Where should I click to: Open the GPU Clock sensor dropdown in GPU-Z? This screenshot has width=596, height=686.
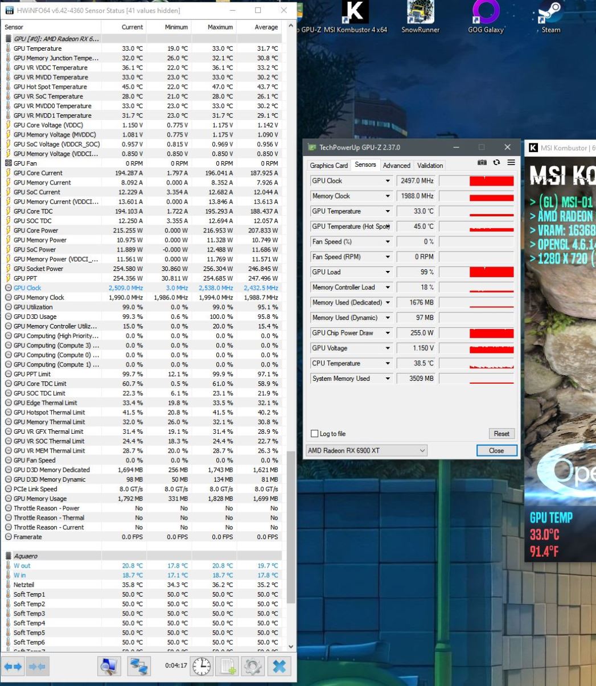[388, 181]
